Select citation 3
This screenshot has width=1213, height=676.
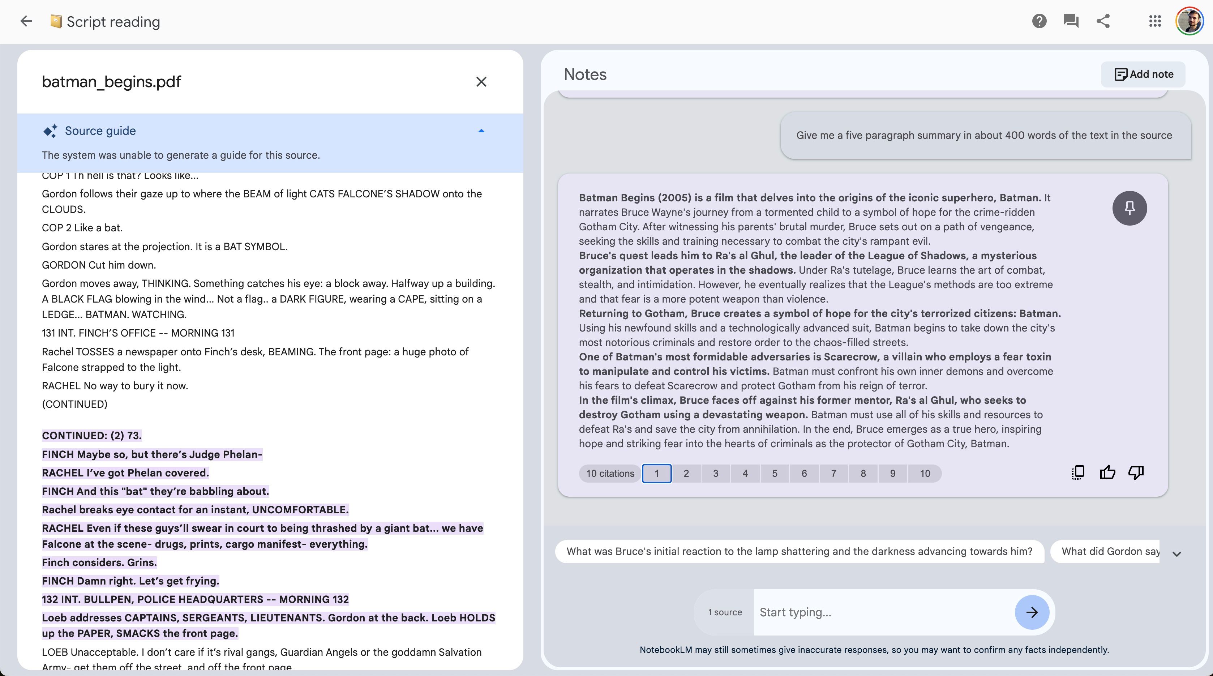[x=715, y=474]
